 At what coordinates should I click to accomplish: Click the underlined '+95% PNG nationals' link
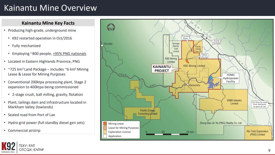coord(69,54)
